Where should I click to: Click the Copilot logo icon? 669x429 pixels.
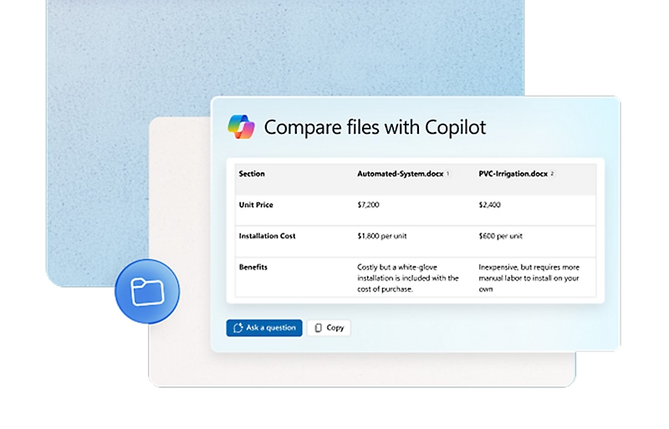point(241,127)
